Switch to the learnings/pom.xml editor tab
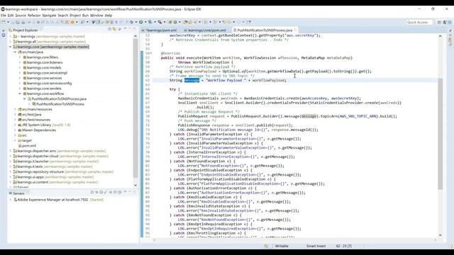 point(161,30)
